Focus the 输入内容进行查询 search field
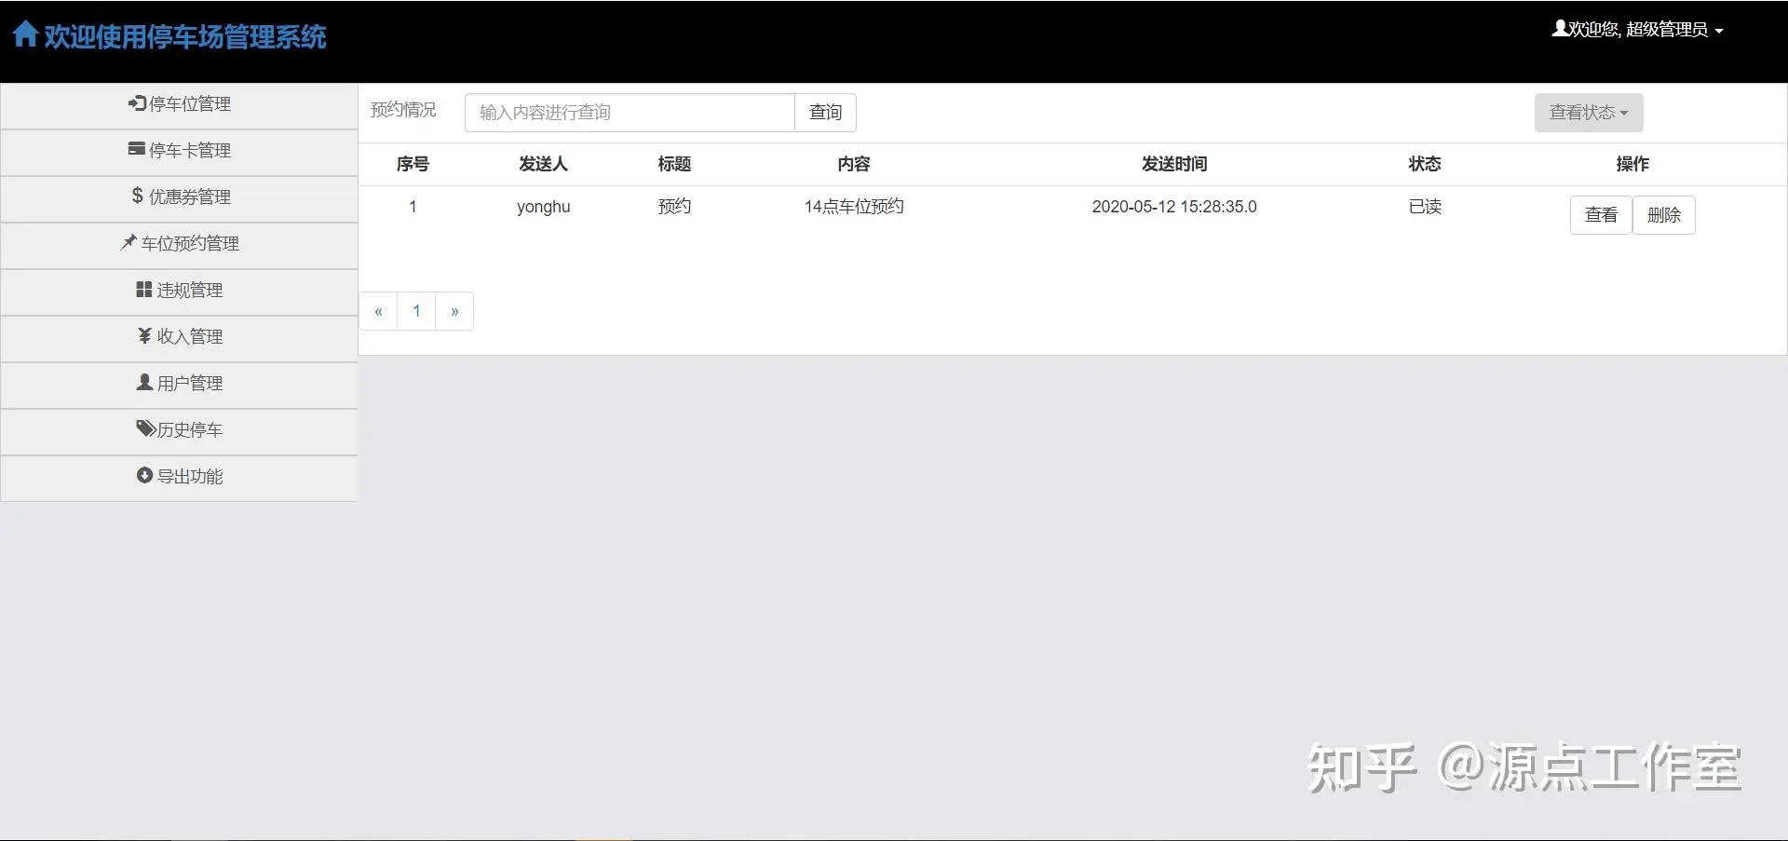This screenshot has height=841, width=1788. [x=630, y=113]
